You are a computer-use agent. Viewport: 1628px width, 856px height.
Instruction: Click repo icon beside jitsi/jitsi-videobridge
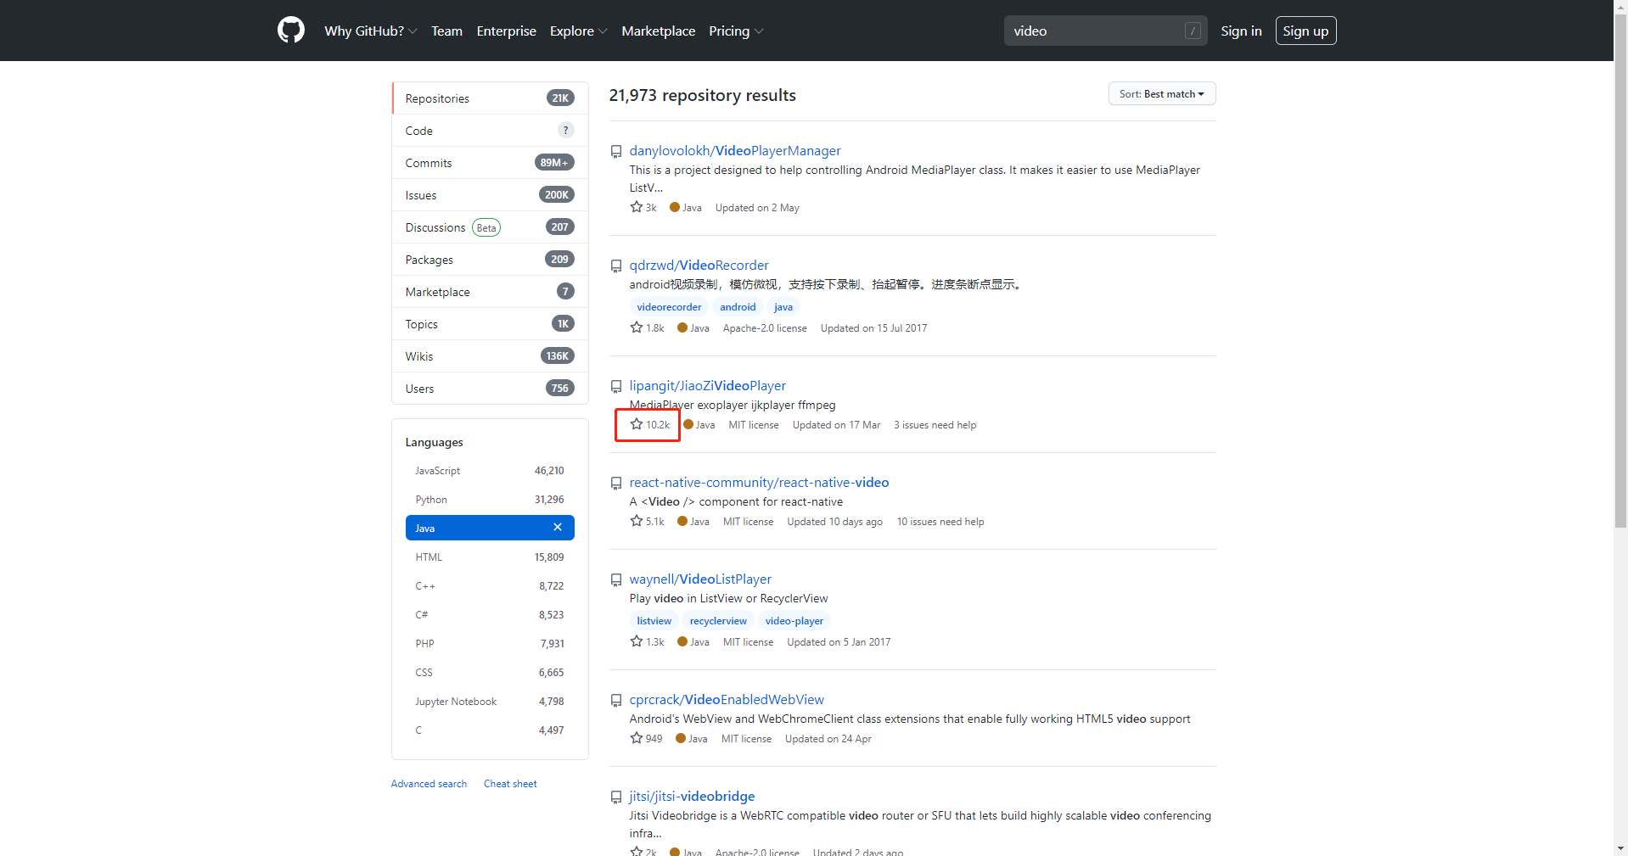pyautogui.click(x=616, y=797)
